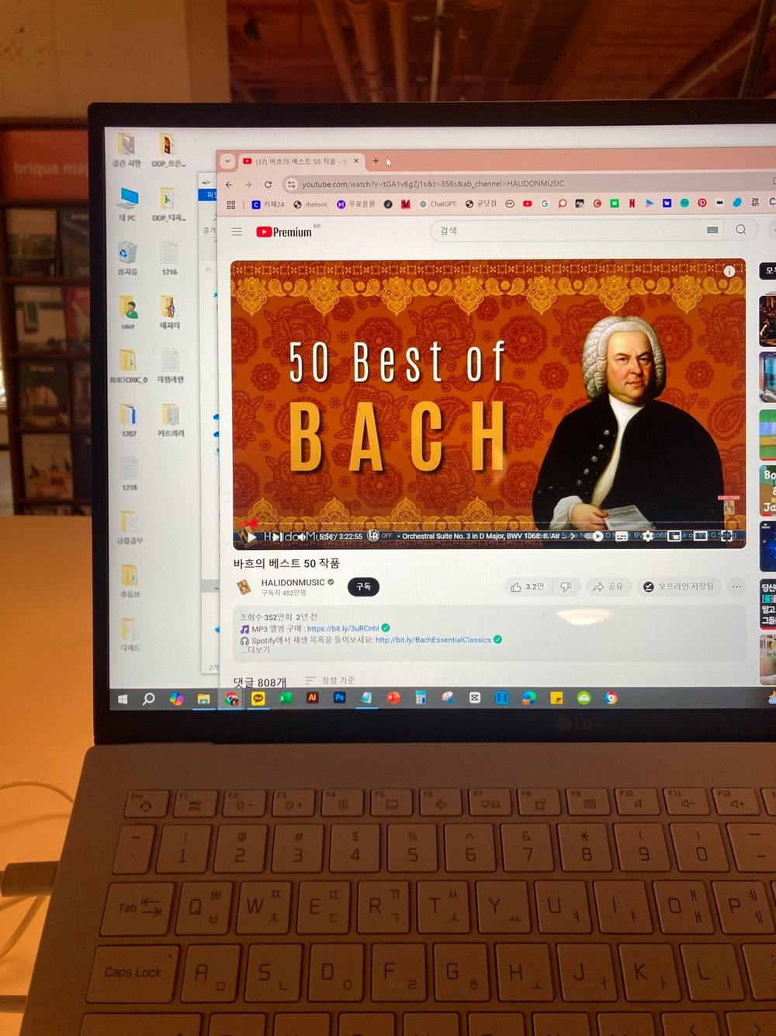Enter fullscreen on the video
The width and height of the screenshot is (776, 1036).
tap(727, 536)
